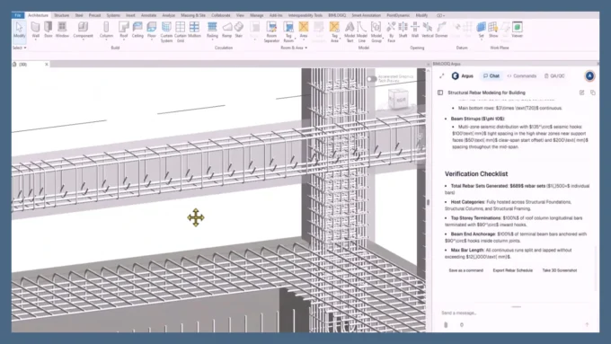This screenshot has width=611, height=344.
Task: Click the Show work plane tool
Action: (493, 30)
